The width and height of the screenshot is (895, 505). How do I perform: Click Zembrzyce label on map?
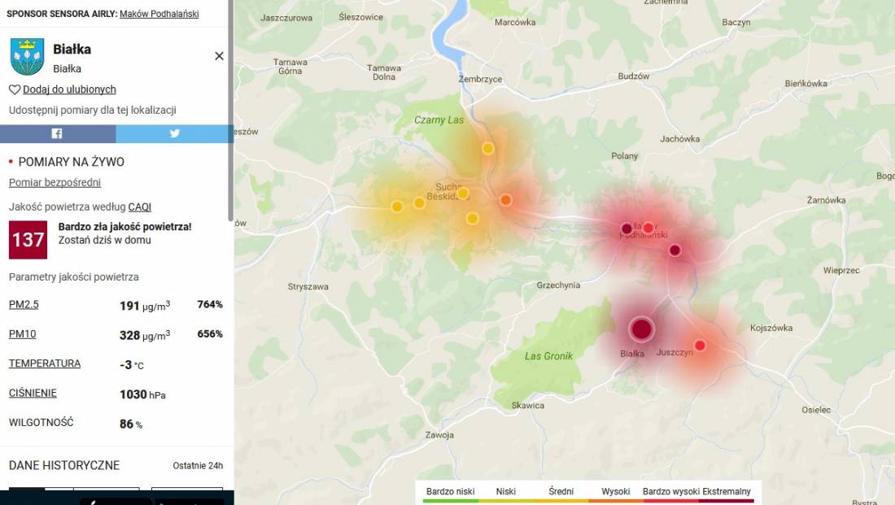pyautogui.click(x=480, y=80)
